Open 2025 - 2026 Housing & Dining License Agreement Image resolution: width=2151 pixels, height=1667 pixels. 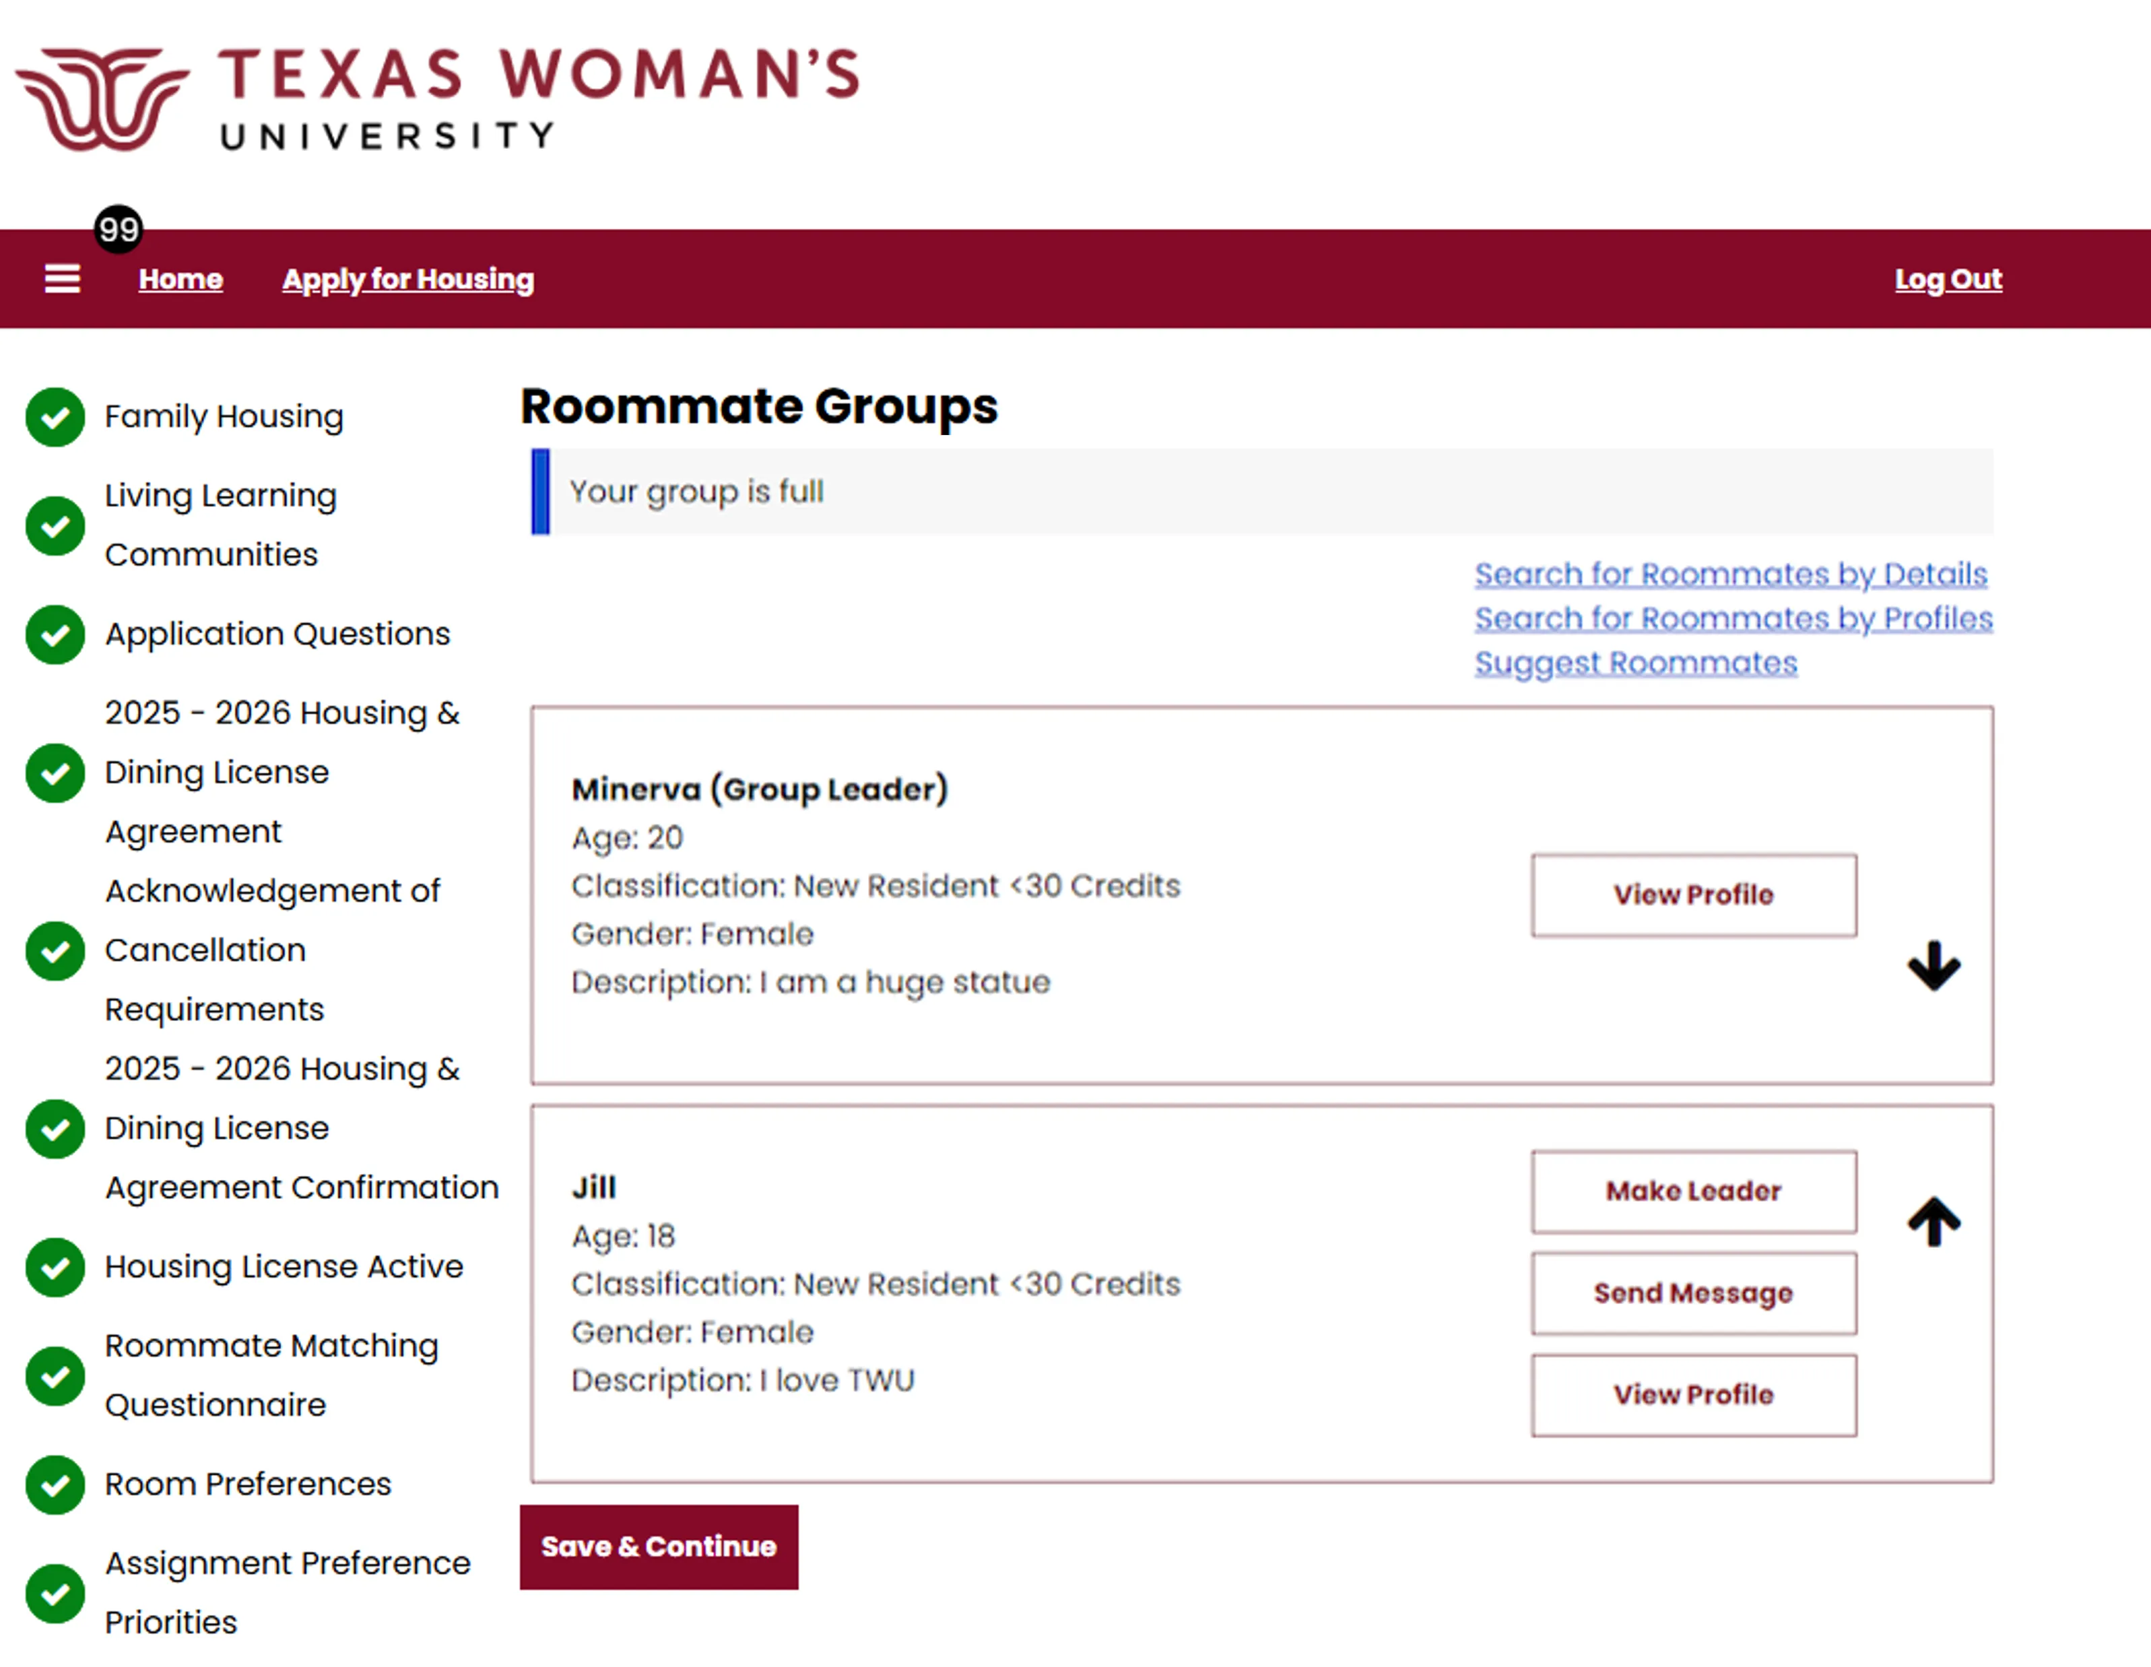pos(282,773)
